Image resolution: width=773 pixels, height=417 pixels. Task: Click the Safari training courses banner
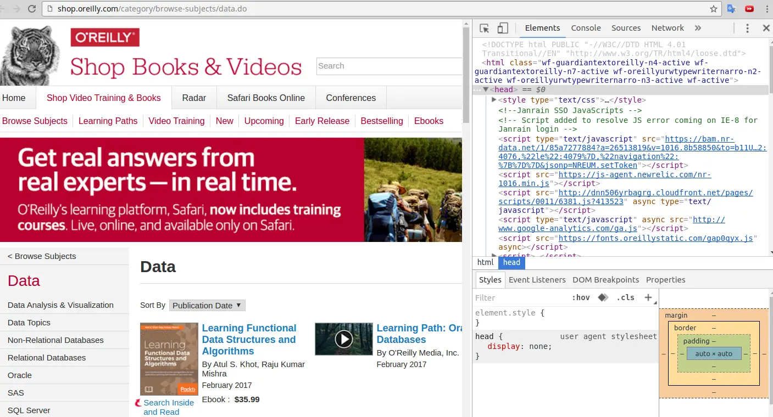click(x=231, y=190)
